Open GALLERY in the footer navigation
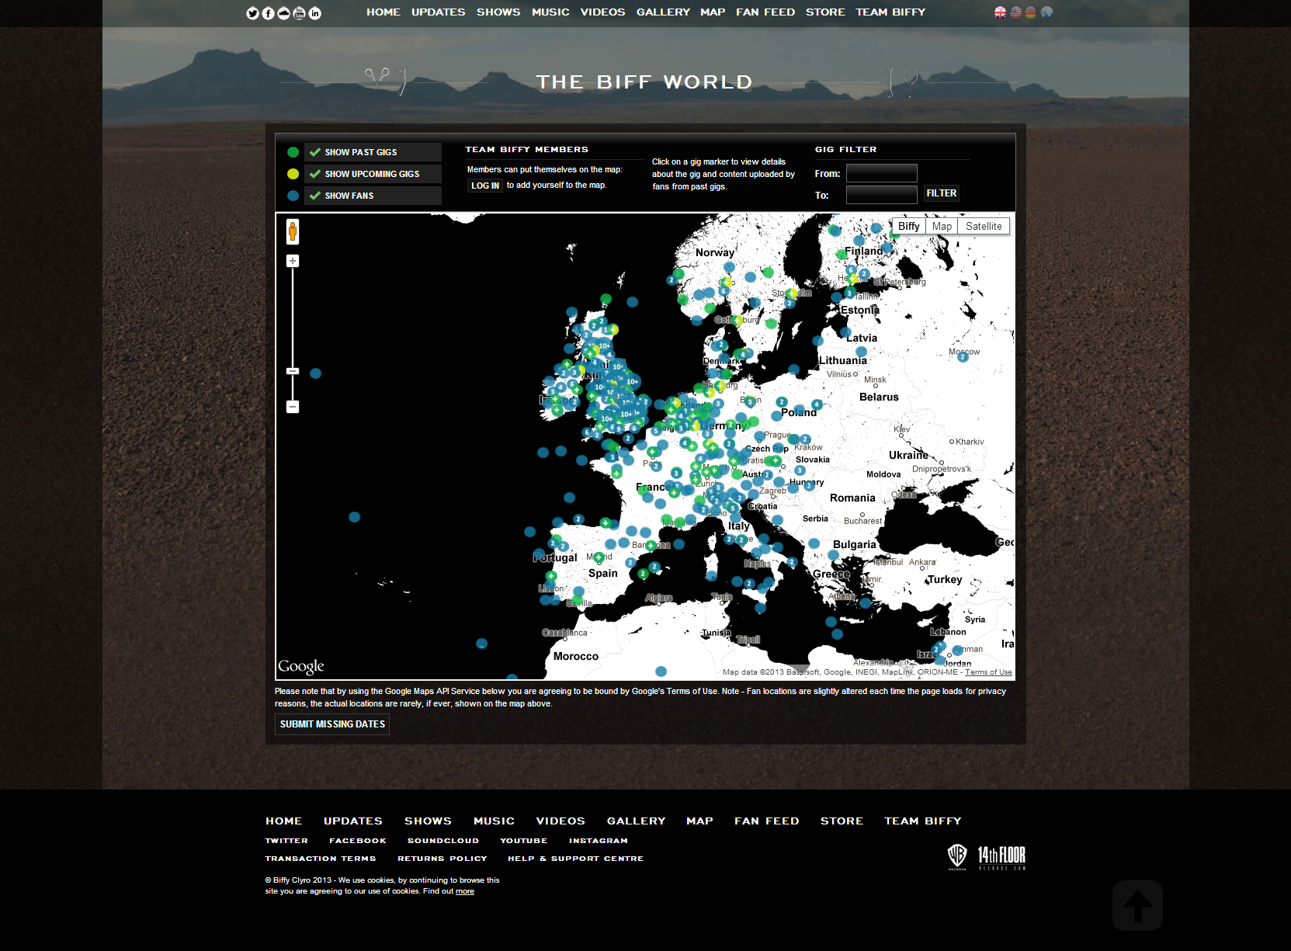 [636, 821]
